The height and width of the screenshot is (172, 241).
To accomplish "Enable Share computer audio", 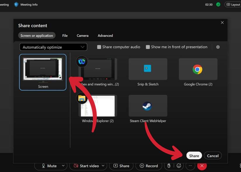I will click(x=99, y=47).
